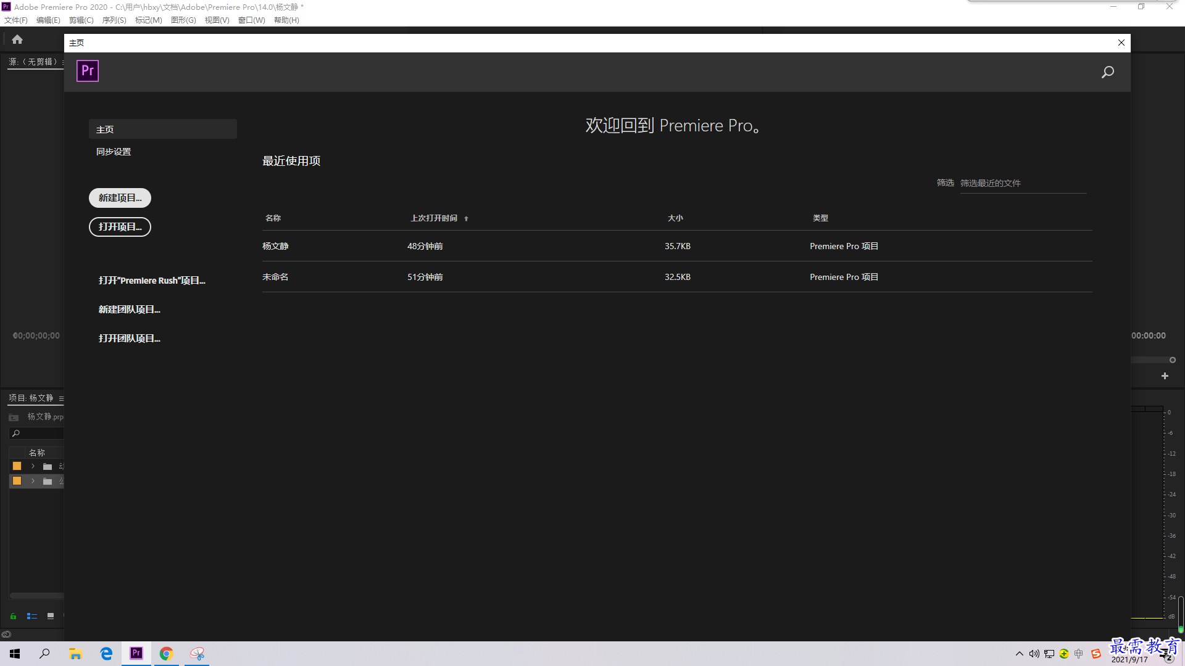The width and height of the screenshot is (1185, 666).
Task: Click the 32.5KB size cell
Action: pyautogui.click(x=677, y=277)
